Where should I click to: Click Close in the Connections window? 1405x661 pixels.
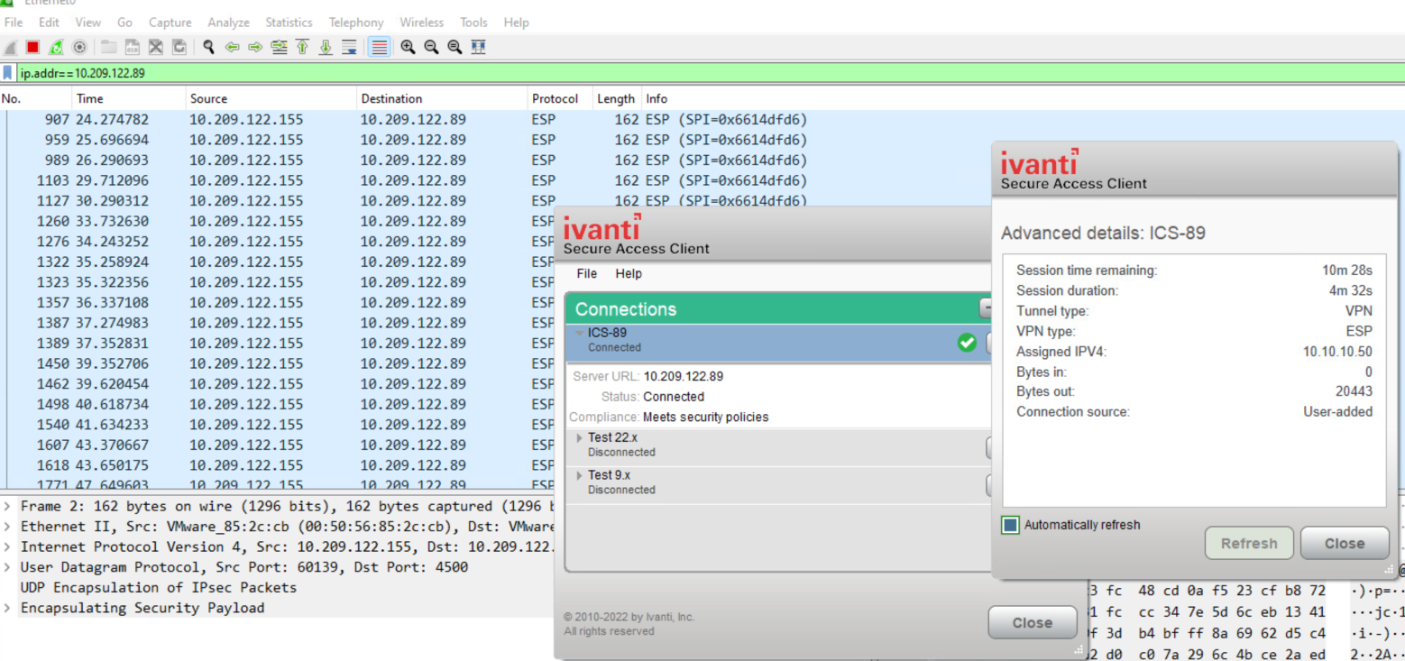click(x=1032, y=622)
